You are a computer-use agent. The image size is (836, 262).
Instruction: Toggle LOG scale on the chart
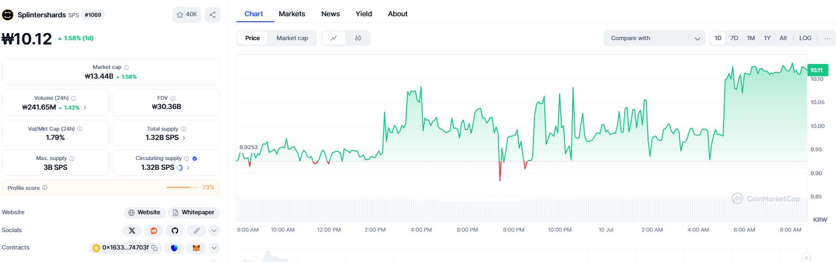(806, 38)
